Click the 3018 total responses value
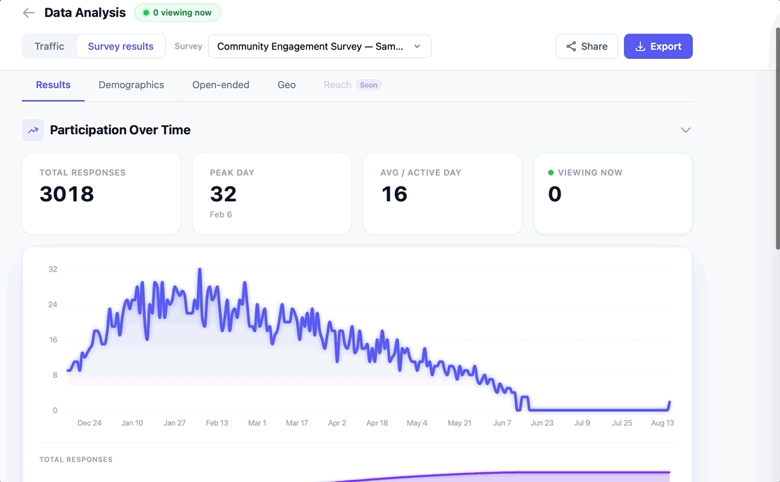This screenshot has width=780, height=482. 66,194
